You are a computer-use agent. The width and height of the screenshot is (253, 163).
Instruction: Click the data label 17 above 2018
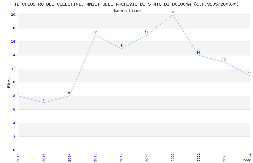(x=95, y=32)
